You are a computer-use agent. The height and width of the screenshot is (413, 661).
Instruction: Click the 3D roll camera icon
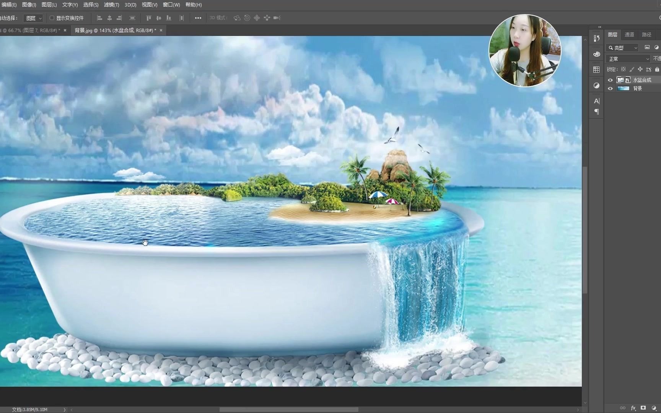[x=247, y=18]
